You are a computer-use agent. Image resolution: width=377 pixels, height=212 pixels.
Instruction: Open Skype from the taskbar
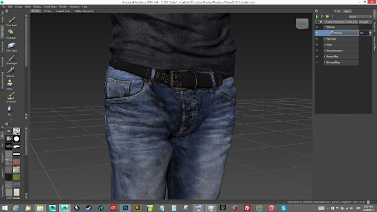[x=283, y=208]
